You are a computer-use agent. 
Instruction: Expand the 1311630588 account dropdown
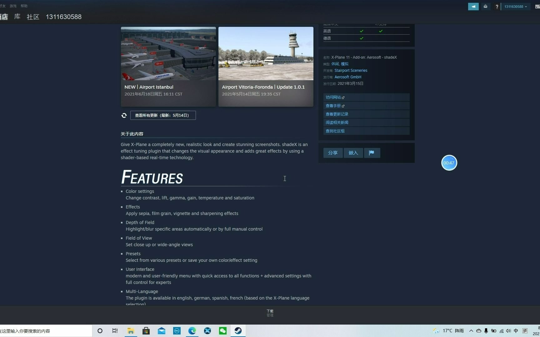click(x=516, y=7)
